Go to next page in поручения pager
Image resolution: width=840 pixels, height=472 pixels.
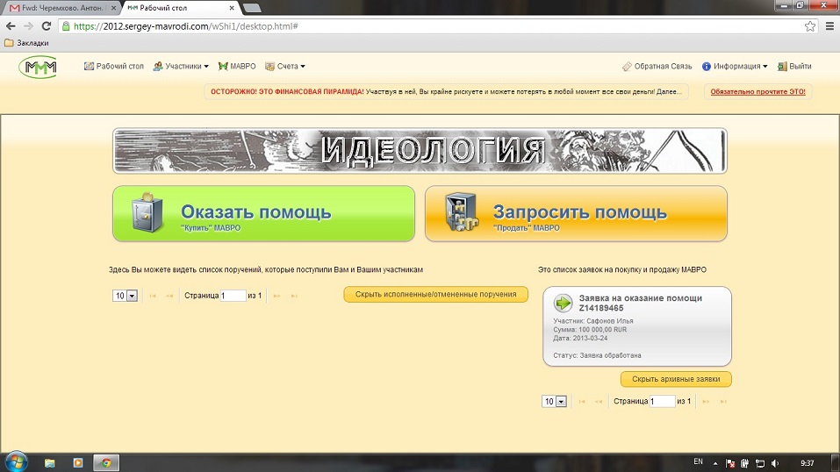(x=277, y=296)
